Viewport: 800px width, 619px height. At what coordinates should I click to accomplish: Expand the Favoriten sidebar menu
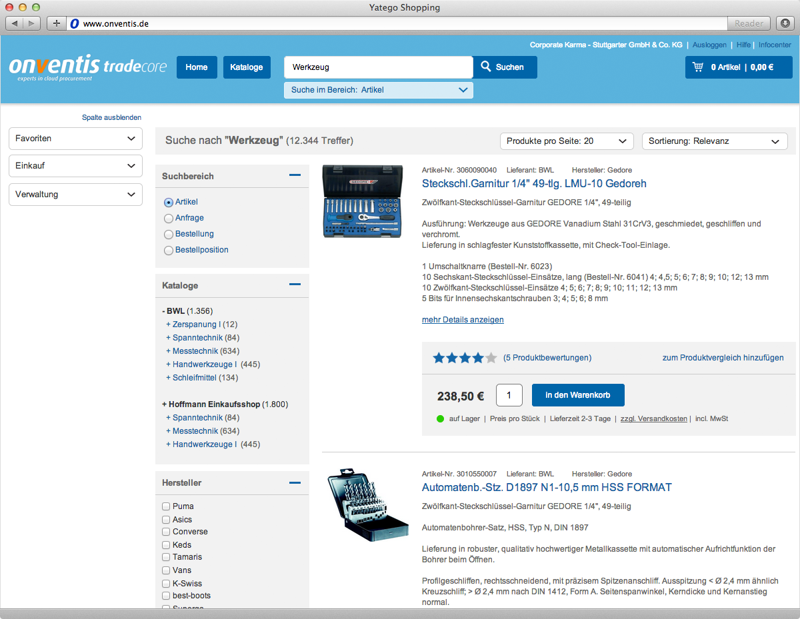pos(75,139)
